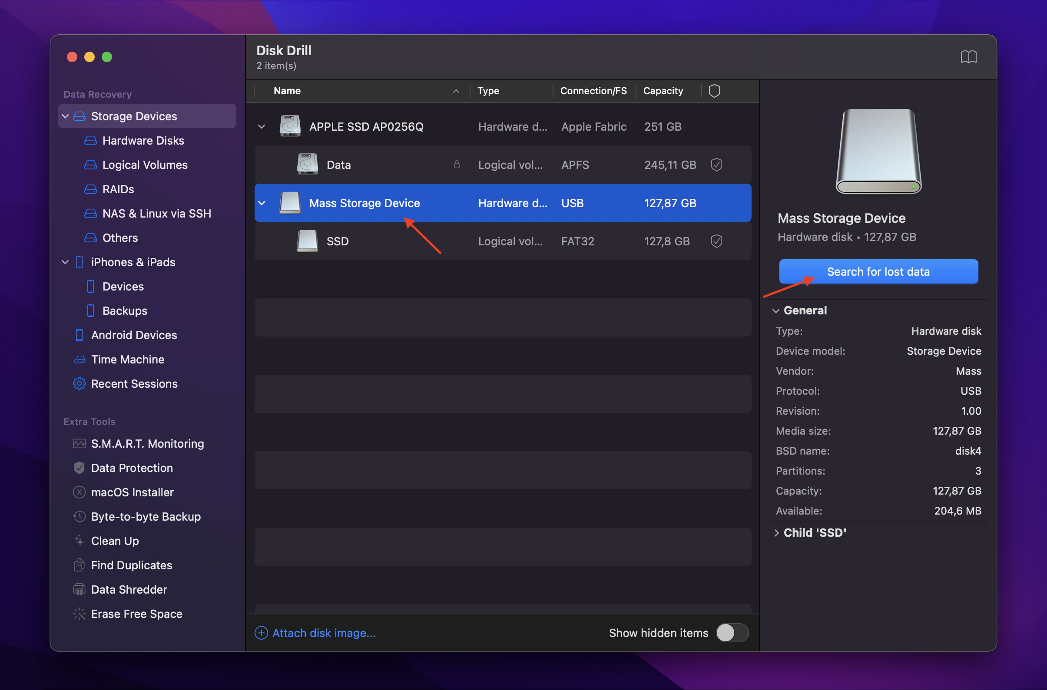Screen dimensions: 1047x690
Task: Click the Find Duplicates icon
Action: tap(79, 565)
